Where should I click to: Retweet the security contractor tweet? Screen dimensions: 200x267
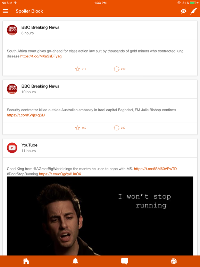tap(117, 128)
